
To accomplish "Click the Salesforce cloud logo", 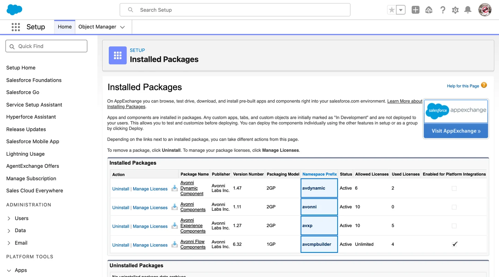I will click(14, 10).
